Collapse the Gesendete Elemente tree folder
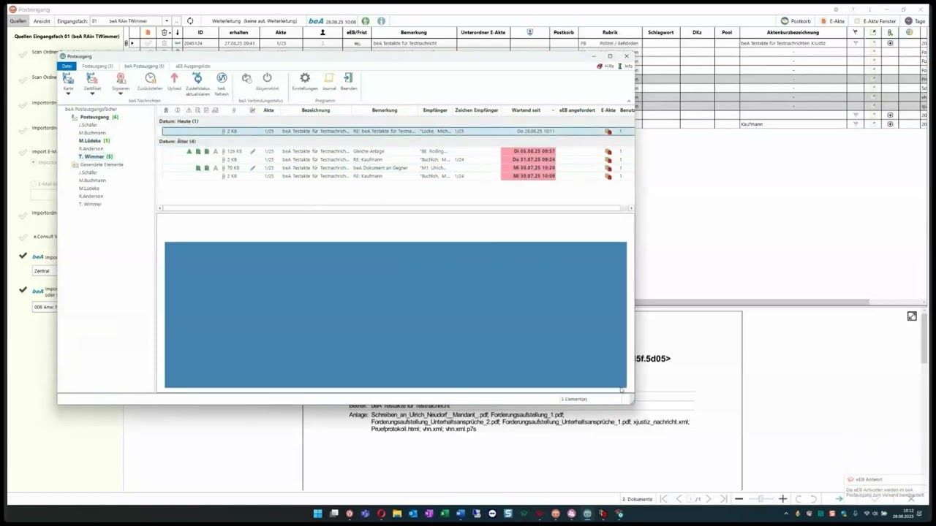 [x=75, y=164]
